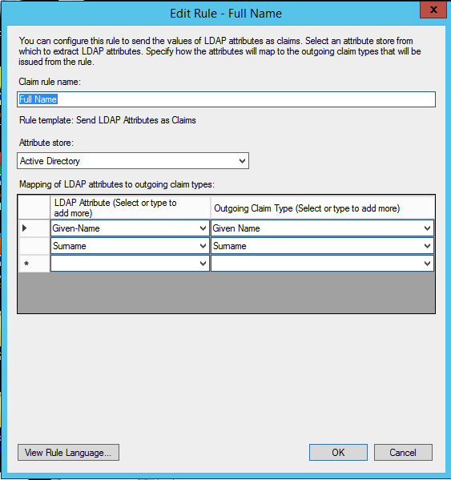Close the Edit Rule dialog window
The image size is (451, 480).
pos(433,10)
